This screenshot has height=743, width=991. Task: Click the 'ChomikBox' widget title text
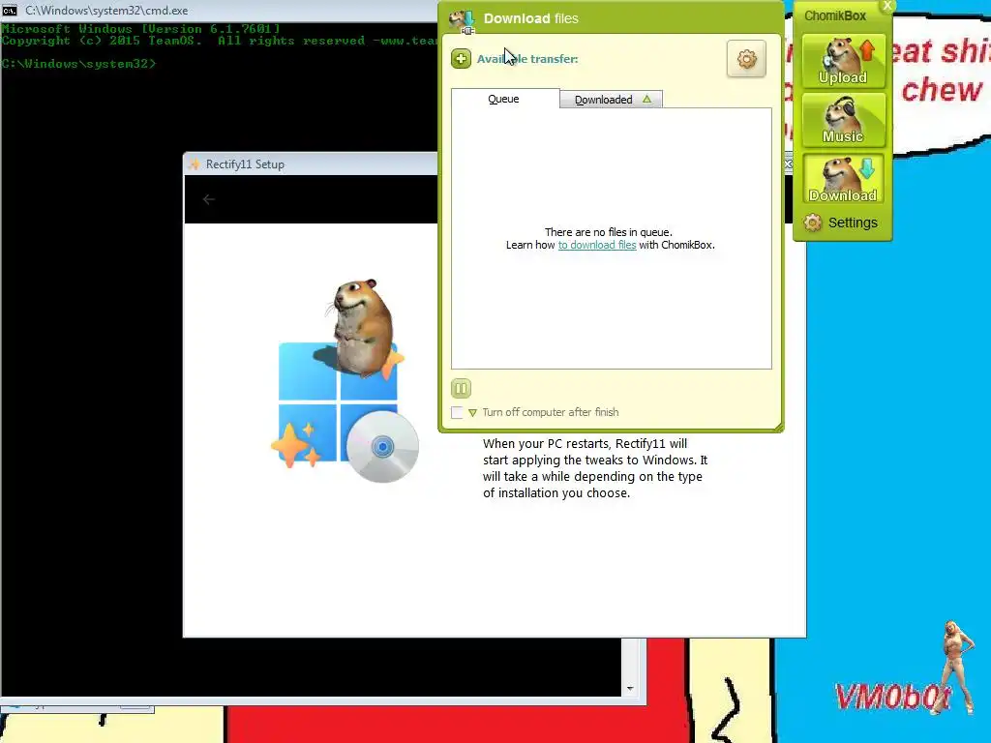click(x=835, y=15)
